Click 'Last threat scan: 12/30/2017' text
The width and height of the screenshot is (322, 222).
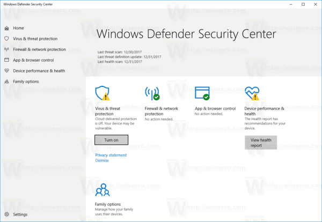(120, 52)
